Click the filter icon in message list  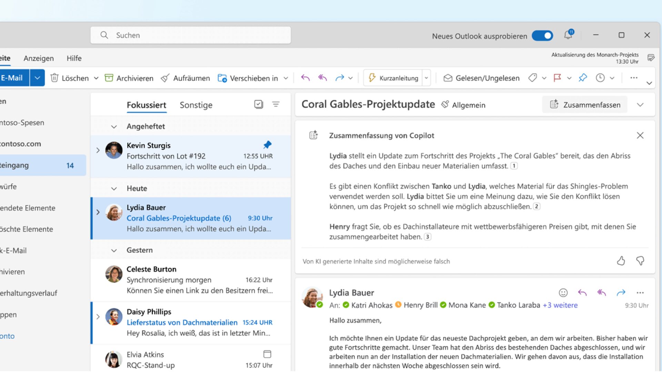coord(276,104)
